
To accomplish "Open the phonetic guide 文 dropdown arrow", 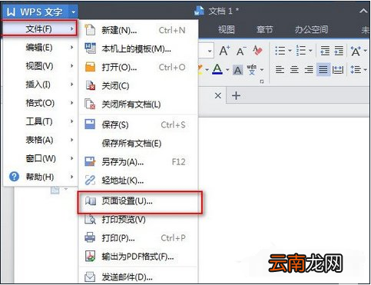I will coord(262,69).
